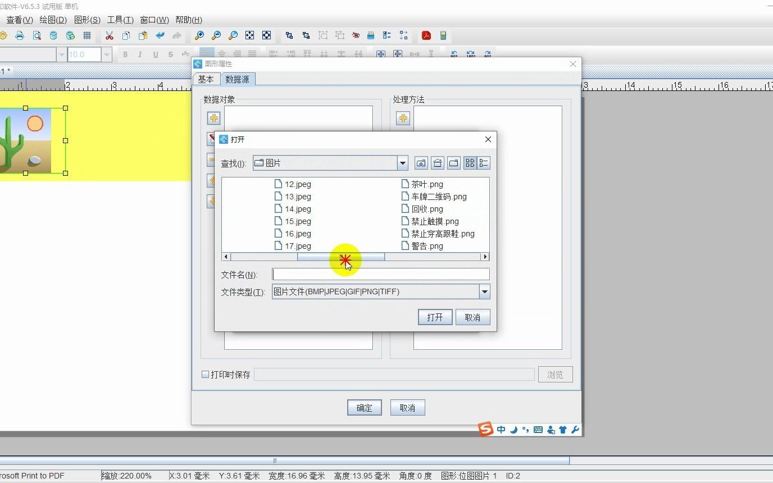Click the Zoom In magnifier icon

pyautogui.click(x=199, y=35)
